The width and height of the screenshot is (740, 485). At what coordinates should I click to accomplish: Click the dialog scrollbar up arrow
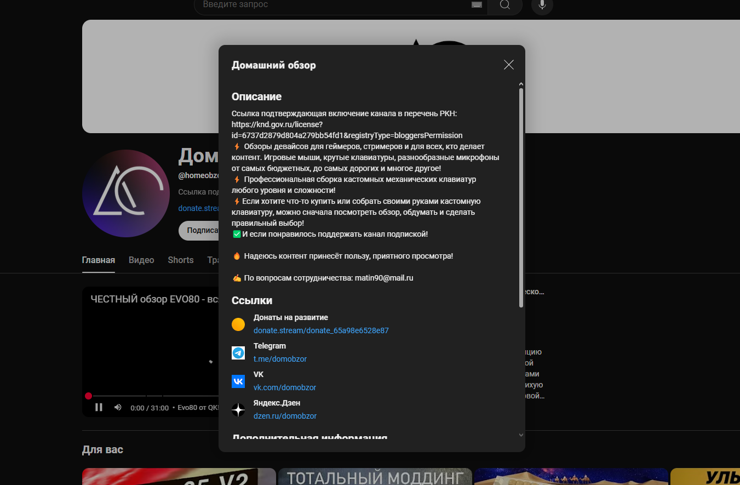[x=521, y=84]
